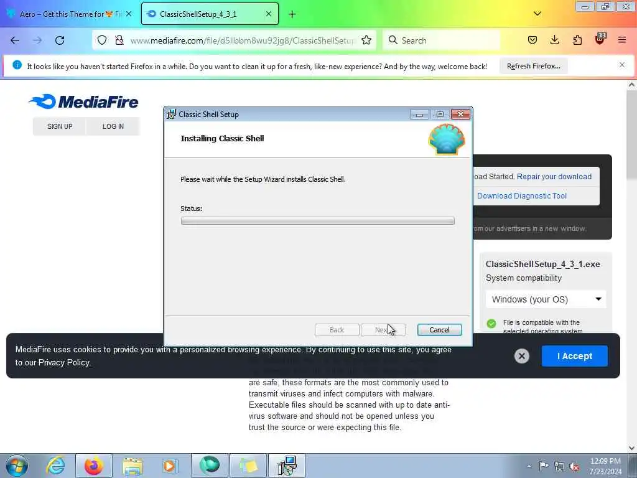This screenshot has height=478, width=637.
Task: Click the Firefox Search box
Action: tap(441, 40)
